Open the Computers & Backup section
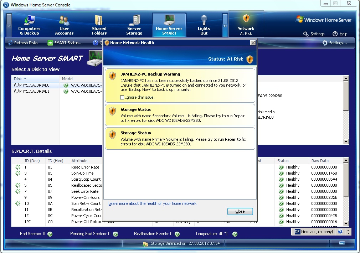The width and height of the screenshot is (360, 253). click(29, 24)
